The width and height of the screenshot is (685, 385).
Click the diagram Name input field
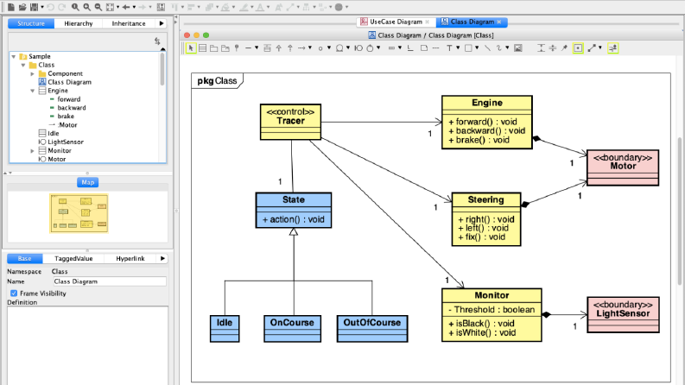click(x=110, y=281)
